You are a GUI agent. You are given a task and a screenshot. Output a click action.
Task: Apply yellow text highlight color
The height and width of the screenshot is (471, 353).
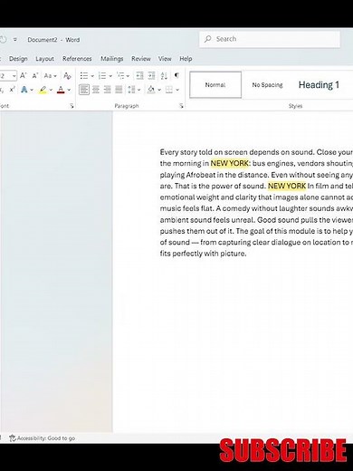[x=43, y=90]
